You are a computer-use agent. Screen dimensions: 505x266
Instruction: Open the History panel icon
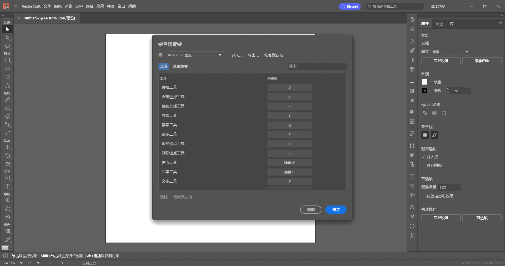tap(412, 207)
